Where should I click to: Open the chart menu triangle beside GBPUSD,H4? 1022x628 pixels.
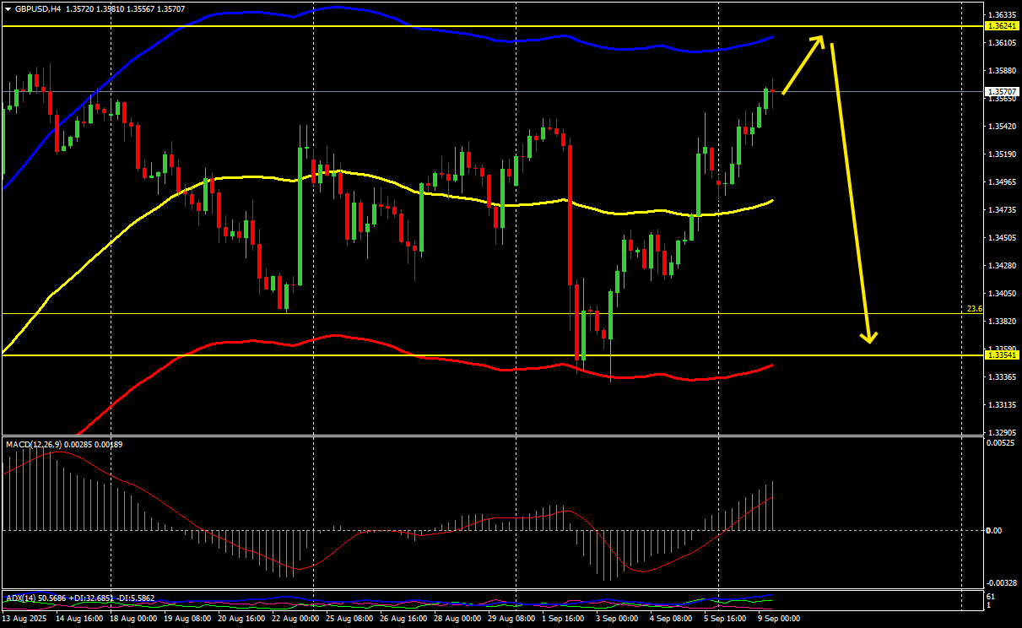click(8, 9)
